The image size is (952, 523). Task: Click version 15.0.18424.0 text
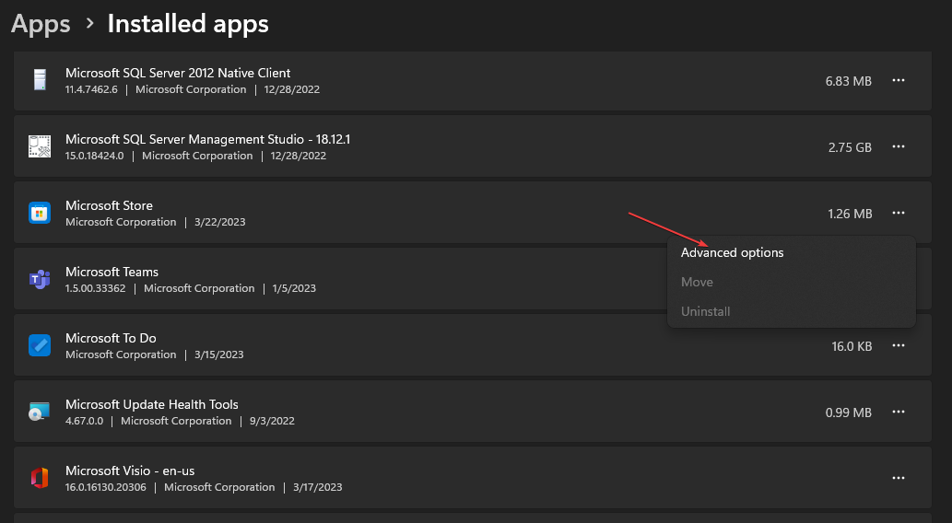94,156
